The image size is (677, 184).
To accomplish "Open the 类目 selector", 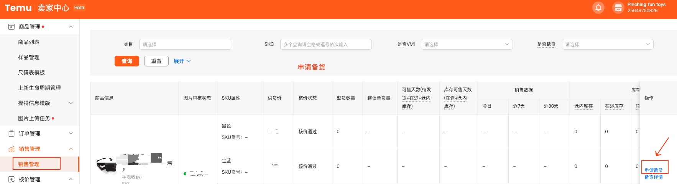I will click(185, 44).
